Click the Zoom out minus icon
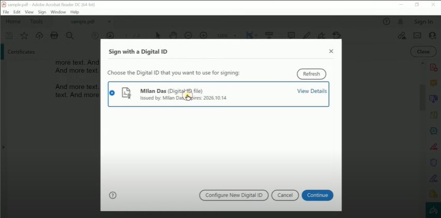 click(x=188, y=36)
